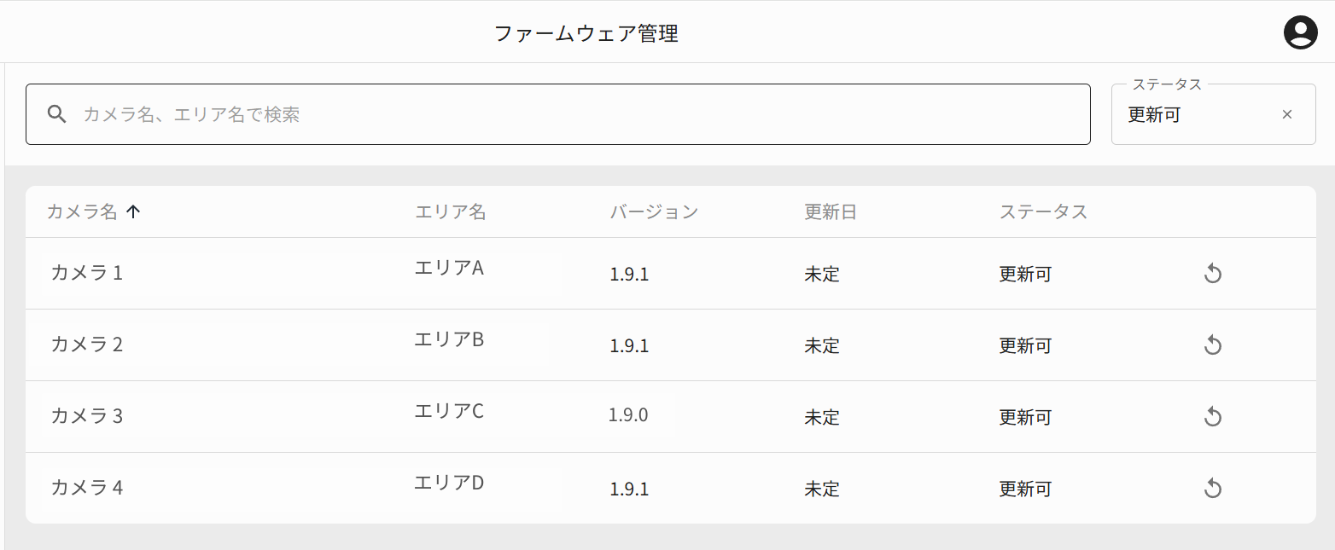Focus the camera and area search field
Screen dimensions: 1335x550
pos(558,114)
